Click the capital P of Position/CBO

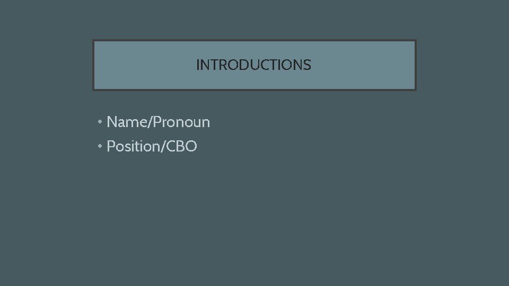(111, 146)
